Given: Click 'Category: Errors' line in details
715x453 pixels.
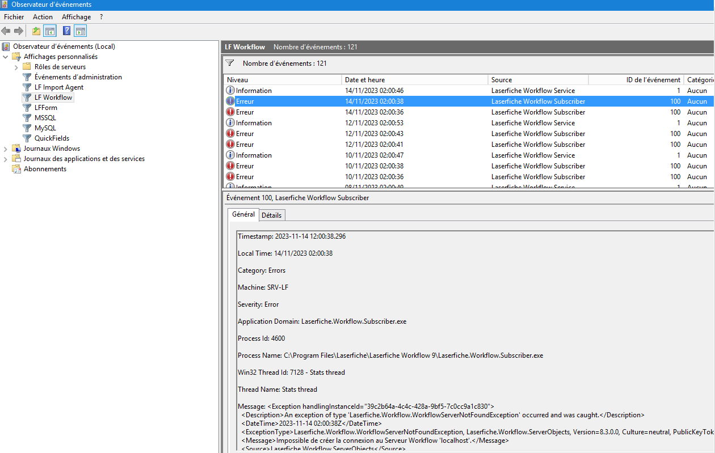Looking at the screenshot, I should tap(262, 270).
